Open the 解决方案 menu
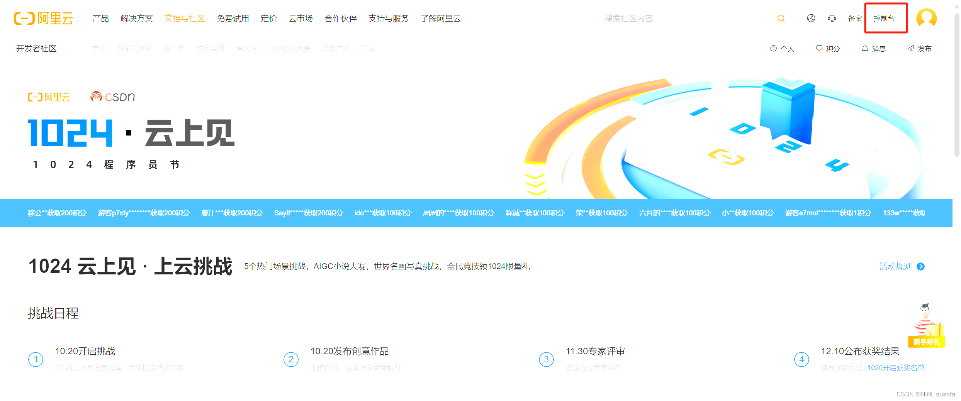 137,18
